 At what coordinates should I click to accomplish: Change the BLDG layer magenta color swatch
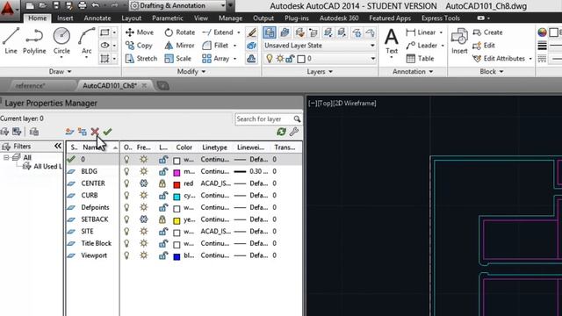(177, 172)
